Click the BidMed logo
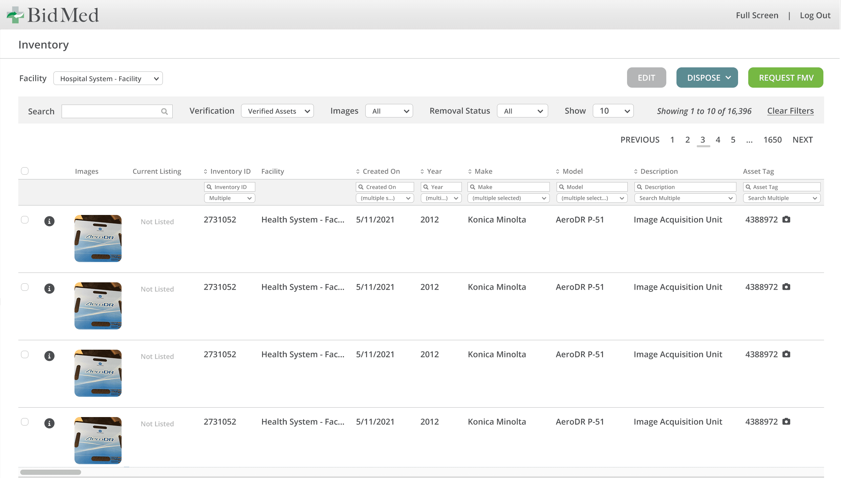The width and height of the screenshot is (841, 478). point(53,15)
